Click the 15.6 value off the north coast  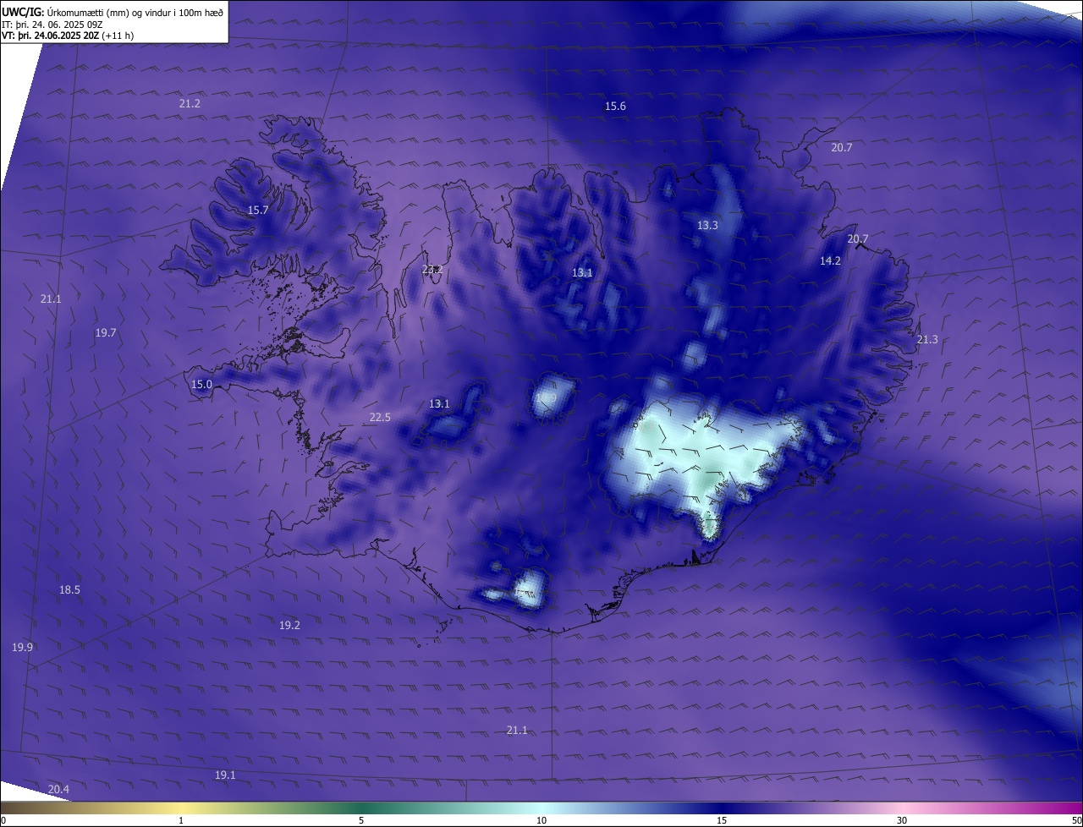click(x=615, y=106)
